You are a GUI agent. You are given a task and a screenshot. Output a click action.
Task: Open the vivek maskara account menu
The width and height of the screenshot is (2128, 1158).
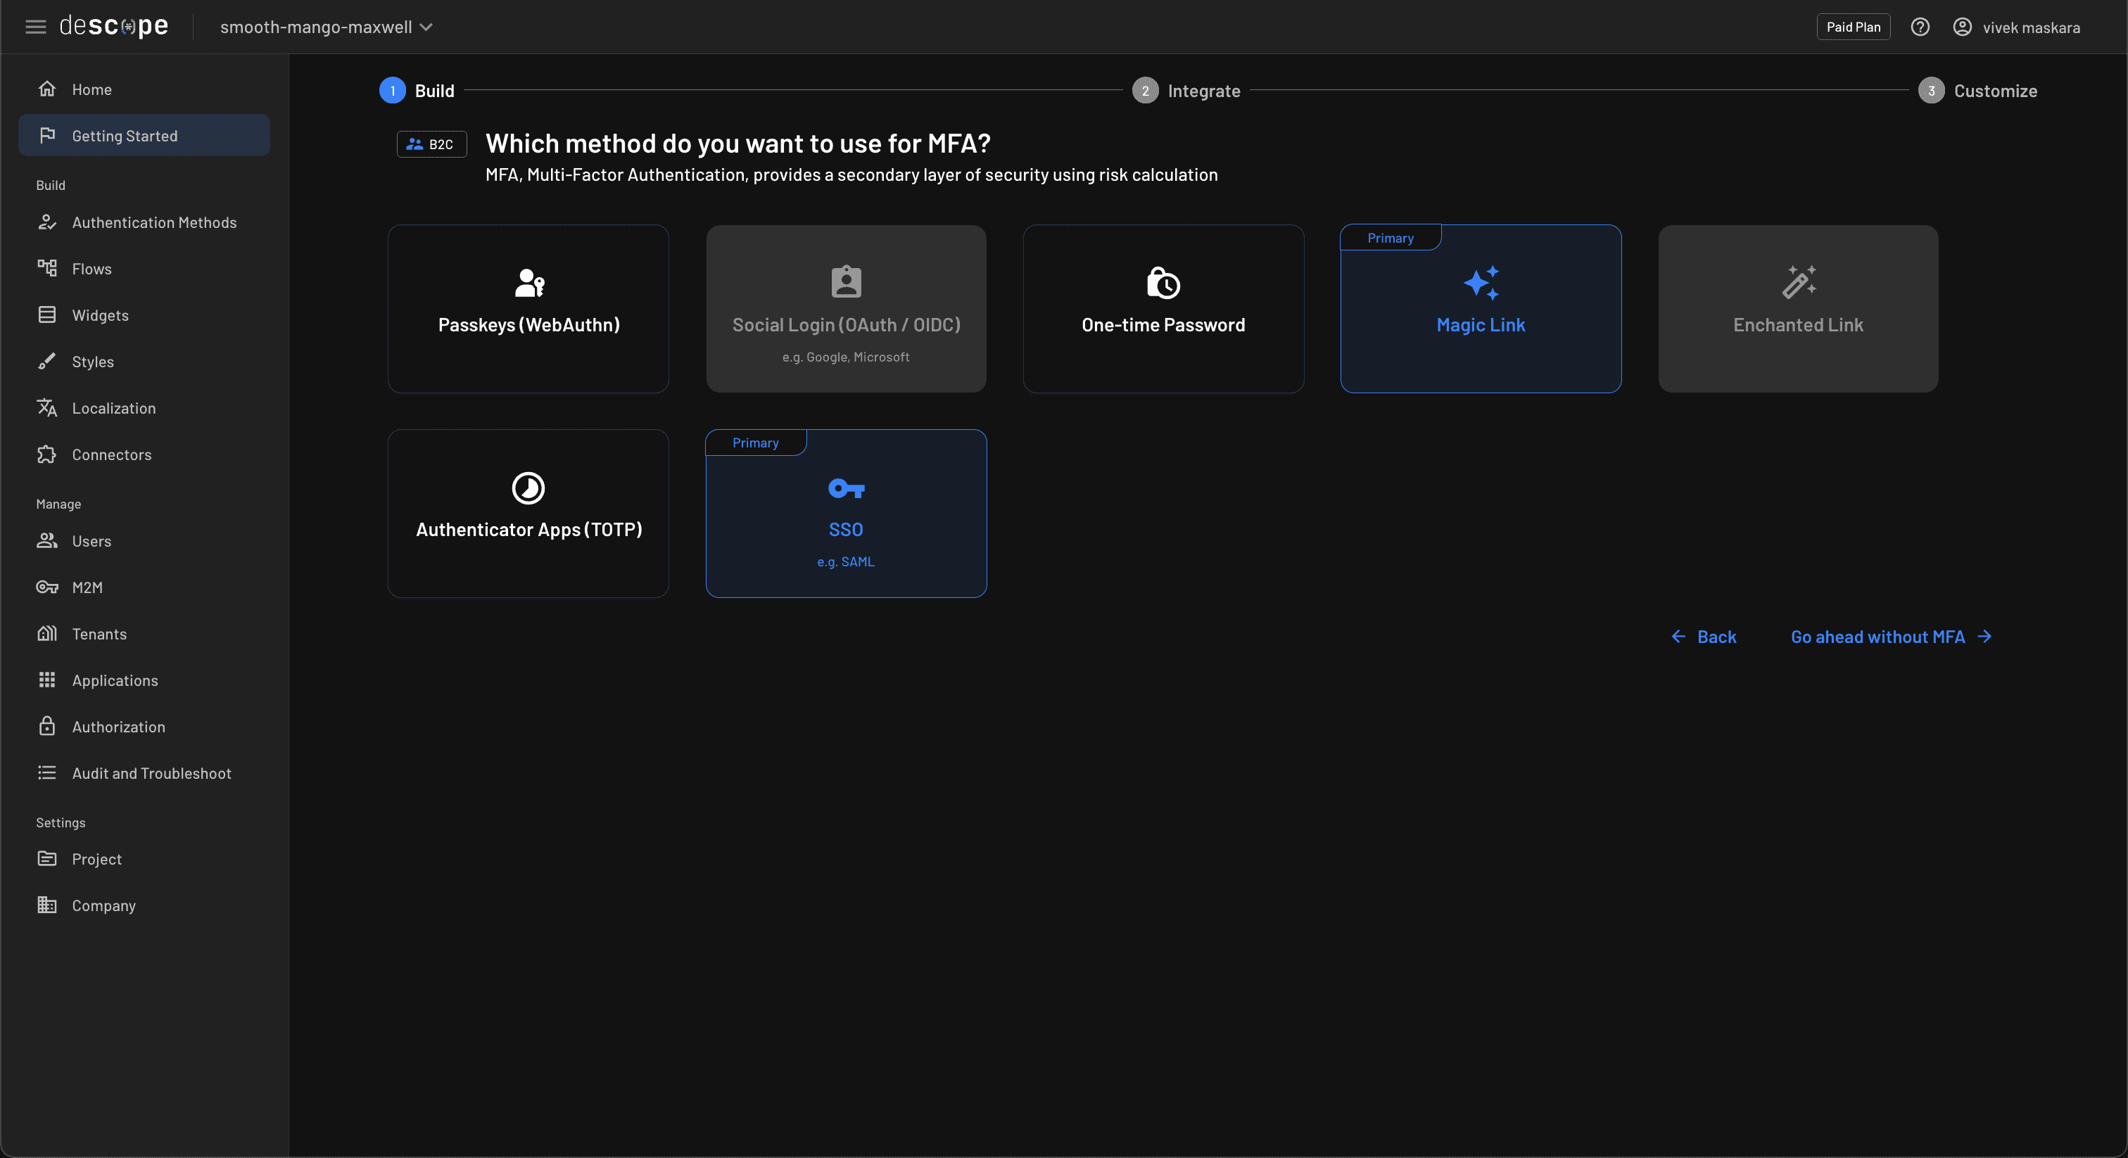[2030, 27]
